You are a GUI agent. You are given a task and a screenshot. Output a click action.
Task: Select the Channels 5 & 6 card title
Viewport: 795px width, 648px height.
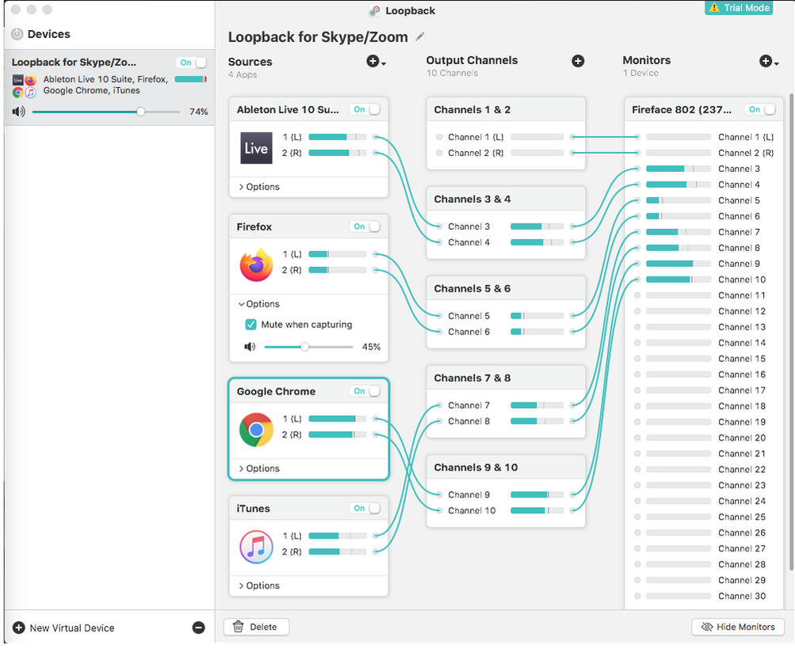pyautogui.click(x=472, y=288)
